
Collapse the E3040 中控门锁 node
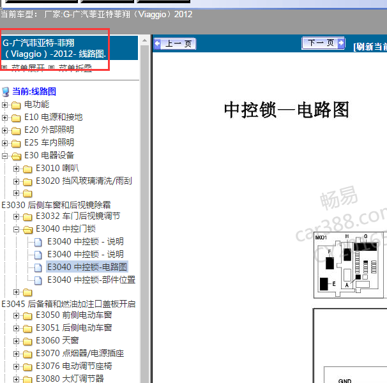(x=16, y=230)
